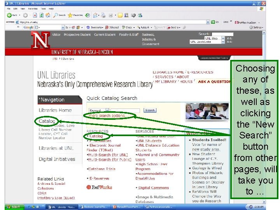
Task: Expand the Google toolbar search box dropdown
Action: [63, 27]
